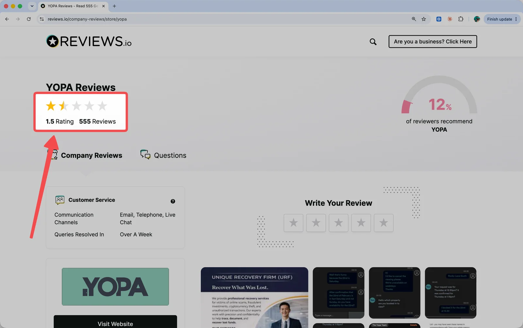The height and width of the screenshot is (328, 523).
Task: Click the Communication Channels label
Action: (74, 219)
